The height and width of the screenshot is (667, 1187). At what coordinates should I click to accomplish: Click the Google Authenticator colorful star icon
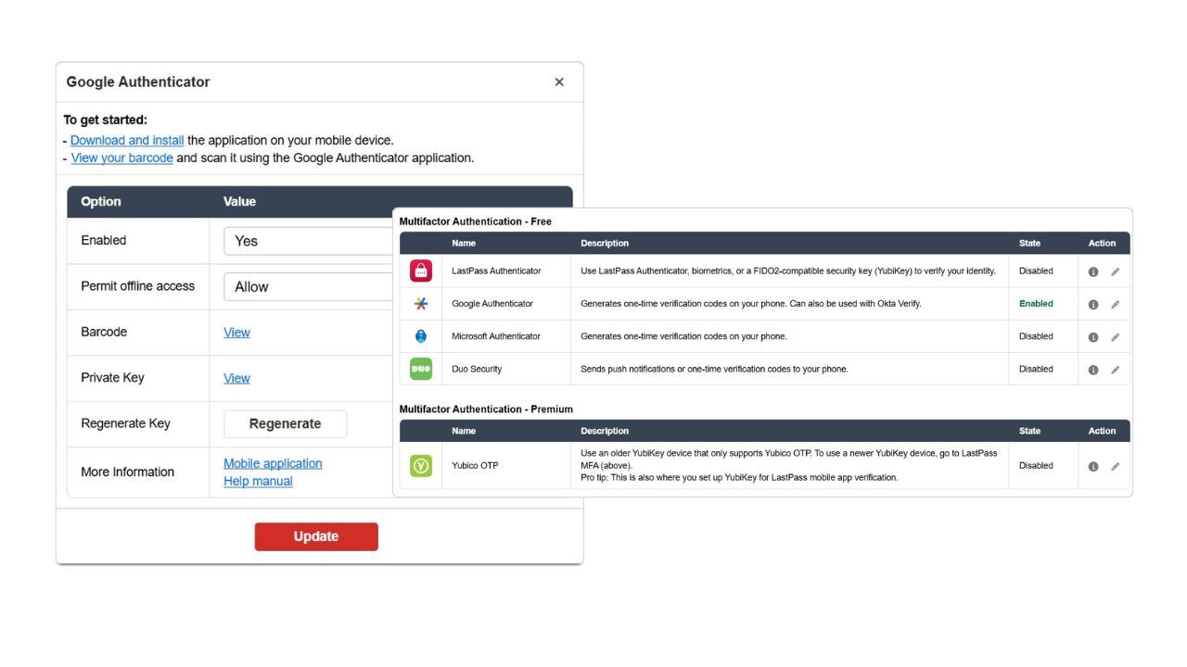pos(421,304)
